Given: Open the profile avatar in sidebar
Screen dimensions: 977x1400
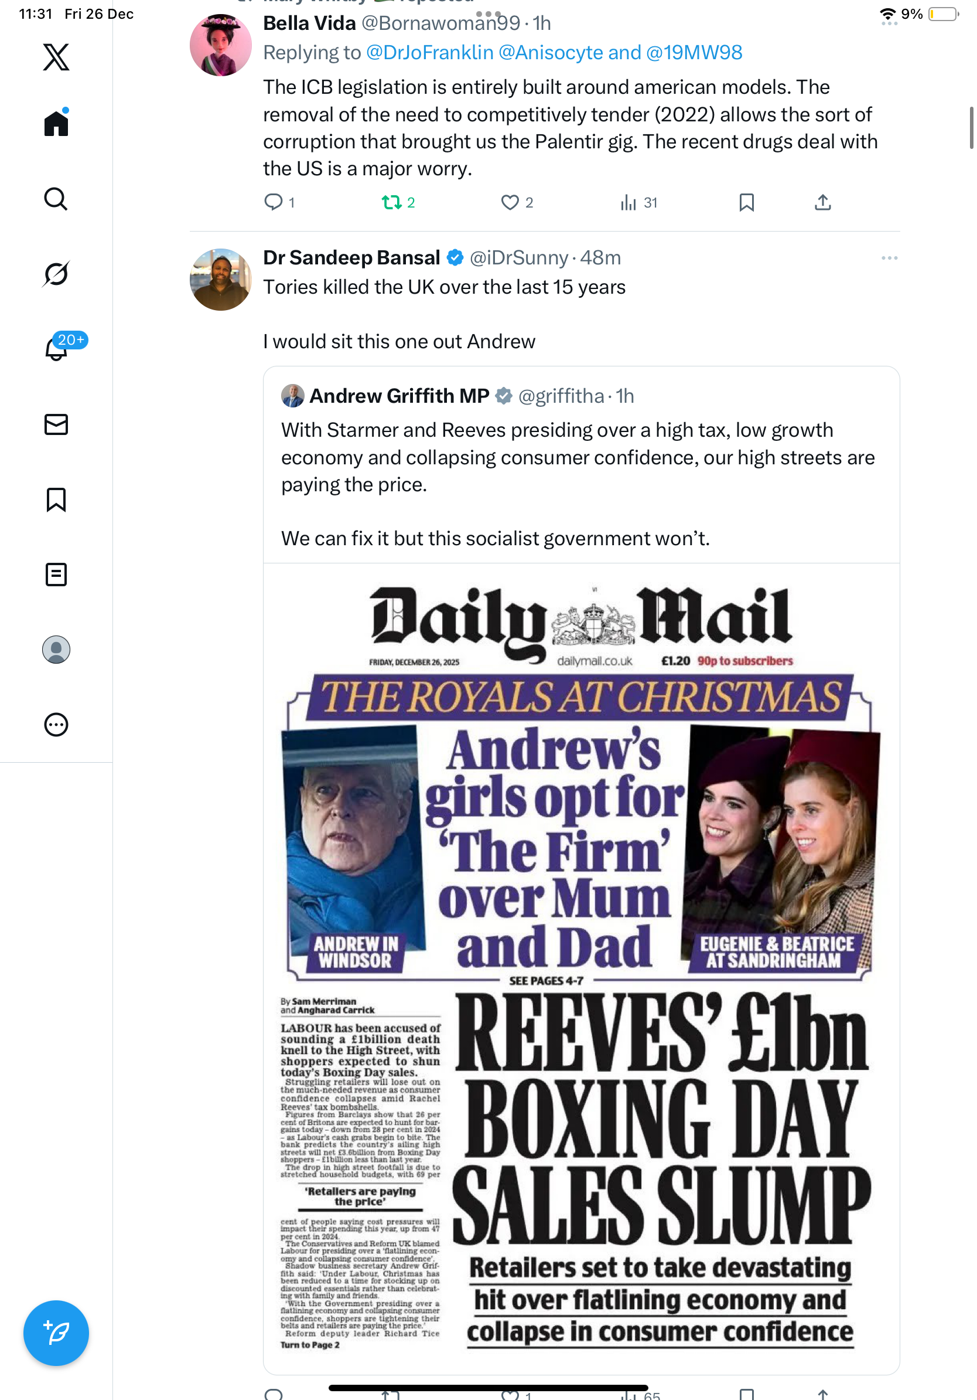Looking at the screenshot, I should (56, 650).
